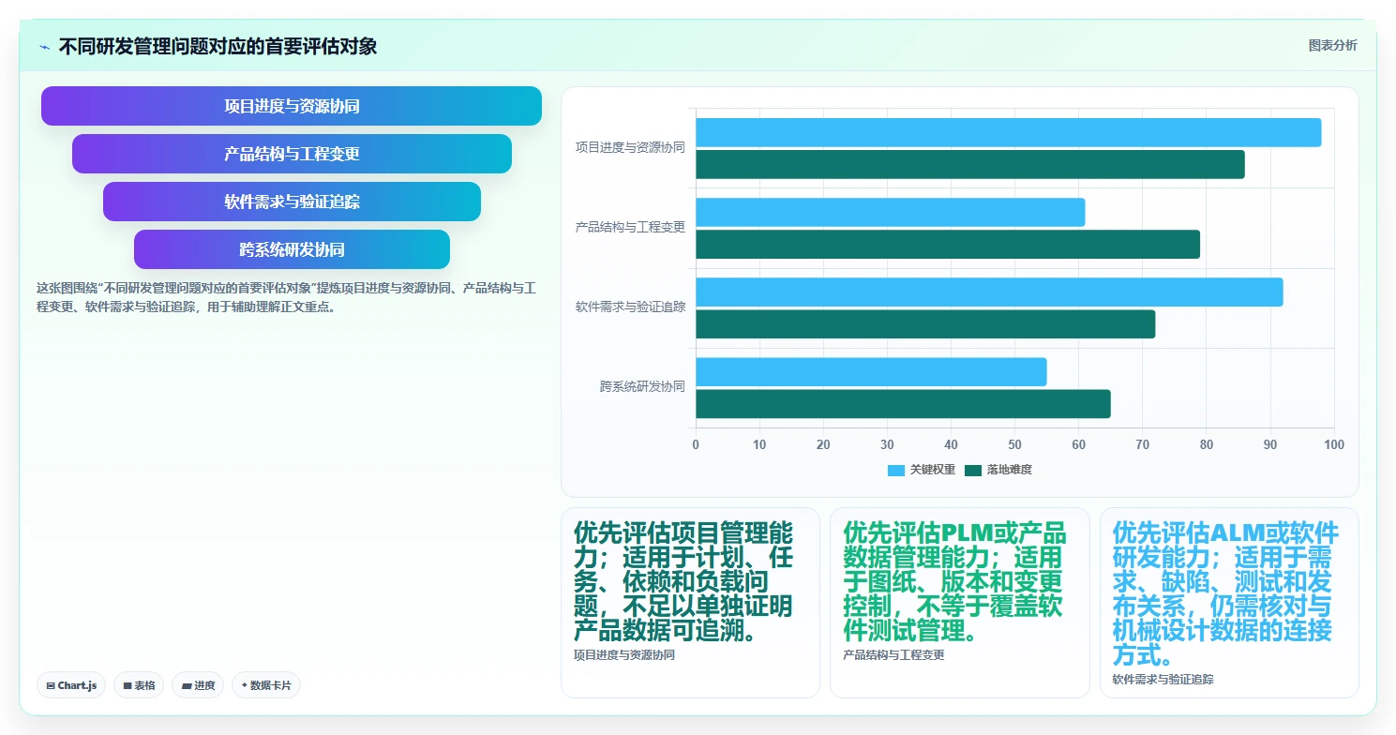Screen dimensions: 1396x735
Task: Click the 落地难度 bar for 项目进度与资源协同
Action: (969, 164)
